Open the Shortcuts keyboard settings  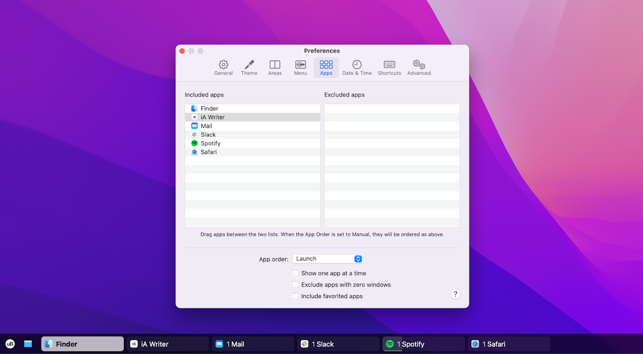point(389,67)
